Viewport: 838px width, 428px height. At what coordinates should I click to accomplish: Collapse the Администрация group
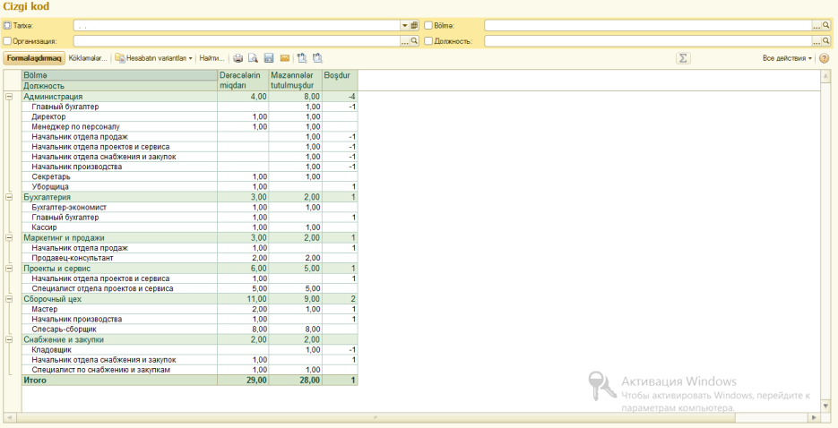(9, 96)
